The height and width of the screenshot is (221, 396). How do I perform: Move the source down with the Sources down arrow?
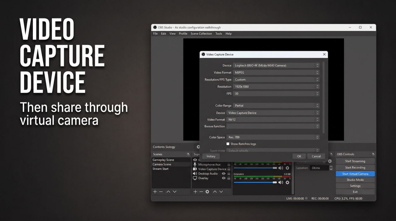click(x=221, y=192)
